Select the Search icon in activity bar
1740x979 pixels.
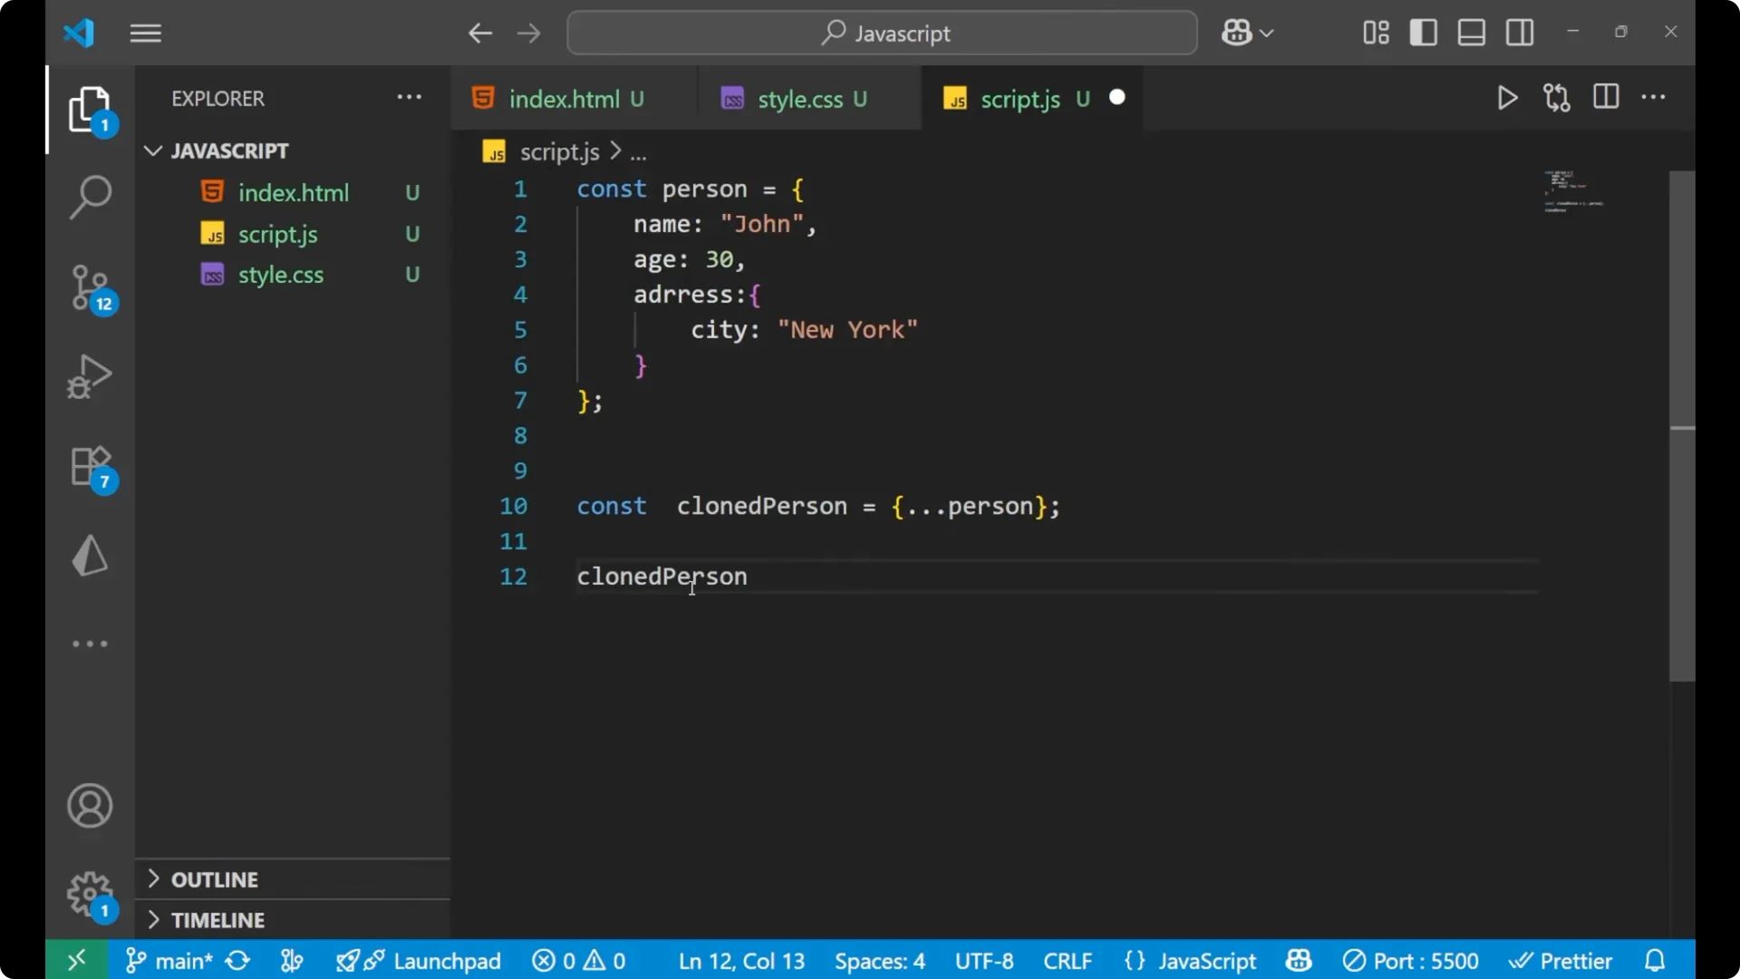(x=91, y=196)
